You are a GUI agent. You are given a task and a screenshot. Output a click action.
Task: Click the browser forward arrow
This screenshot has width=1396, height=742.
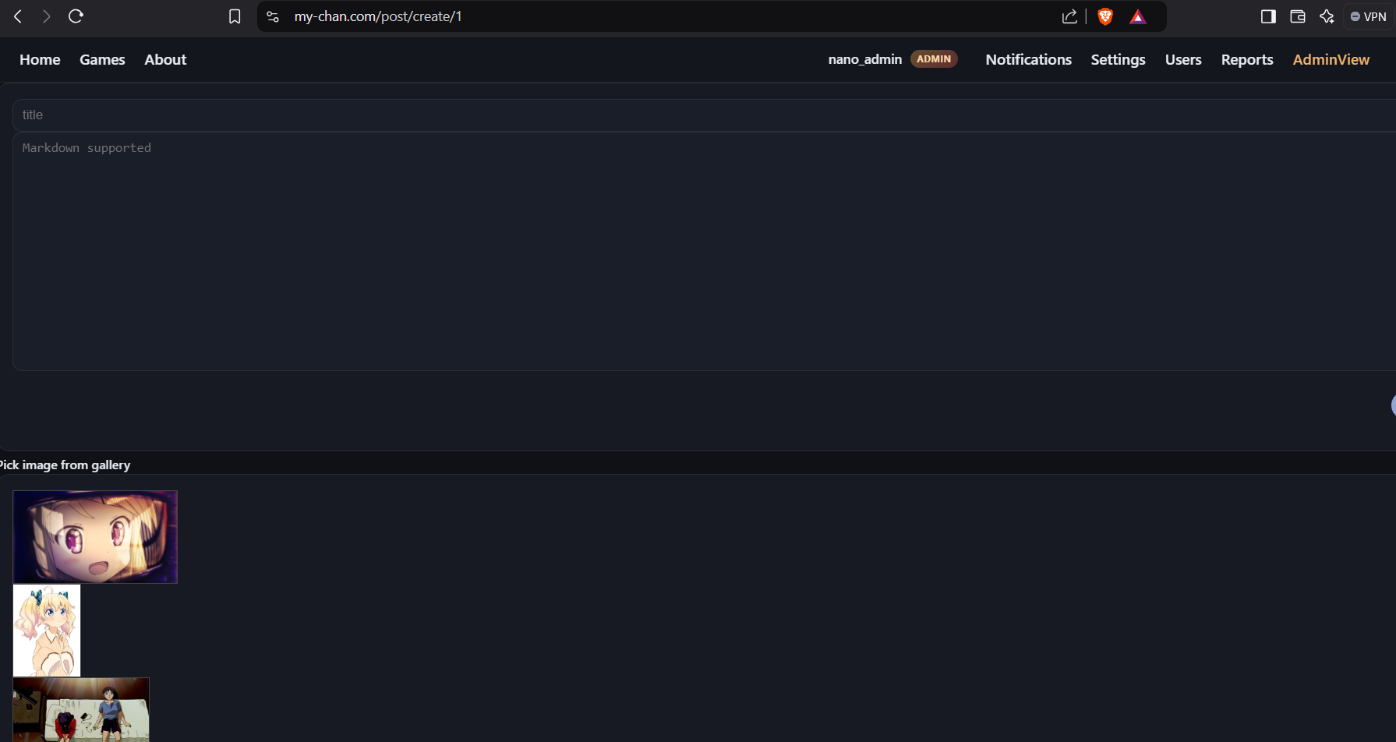(x=47, y=16)
